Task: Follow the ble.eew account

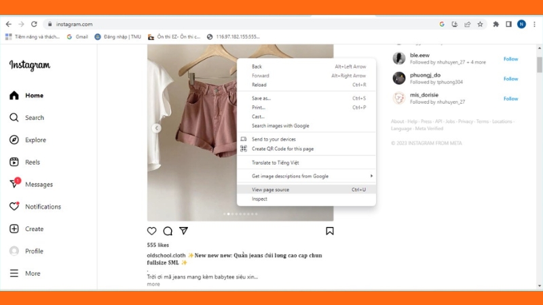Action: pos(510,59)
